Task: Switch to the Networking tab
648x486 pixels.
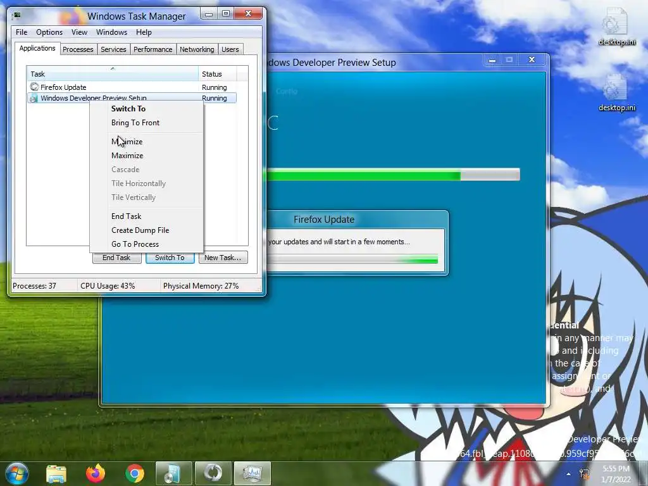Action: click(197, 49)
